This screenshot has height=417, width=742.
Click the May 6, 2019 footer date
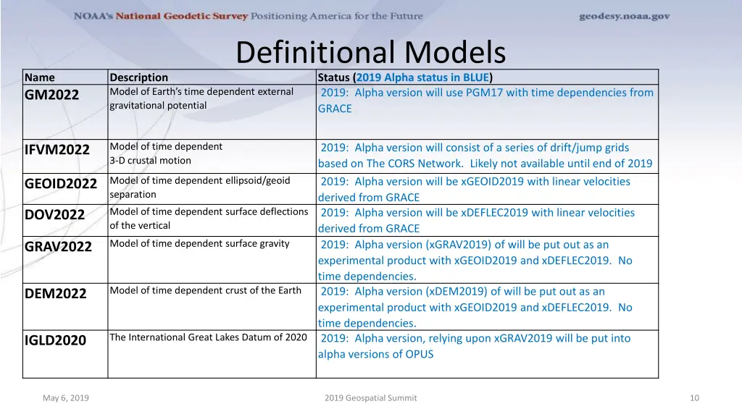[x=66, y=398]
